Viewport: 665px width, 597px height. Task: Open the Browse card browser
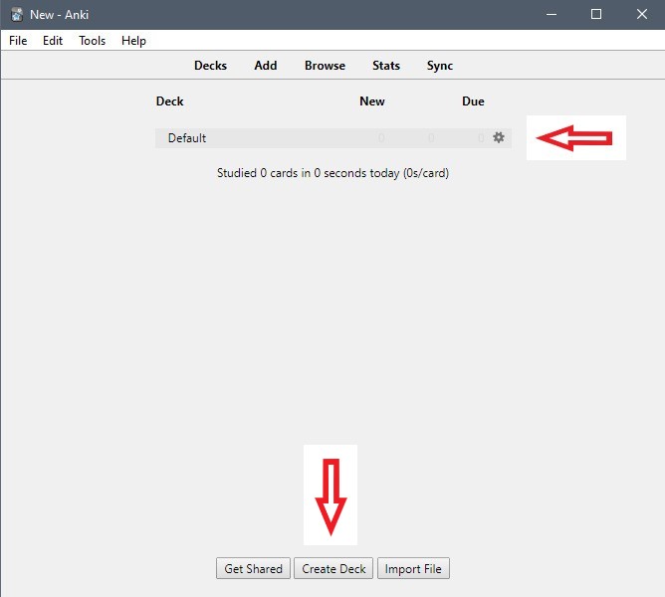[x=325, y=66]
